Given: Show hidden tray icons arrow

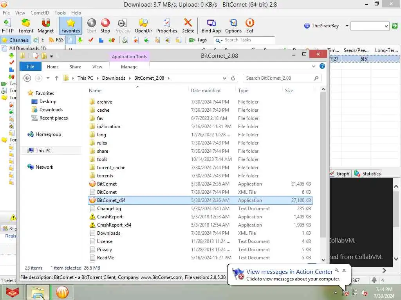Looking at the screenshot, I should click(336, 293).
